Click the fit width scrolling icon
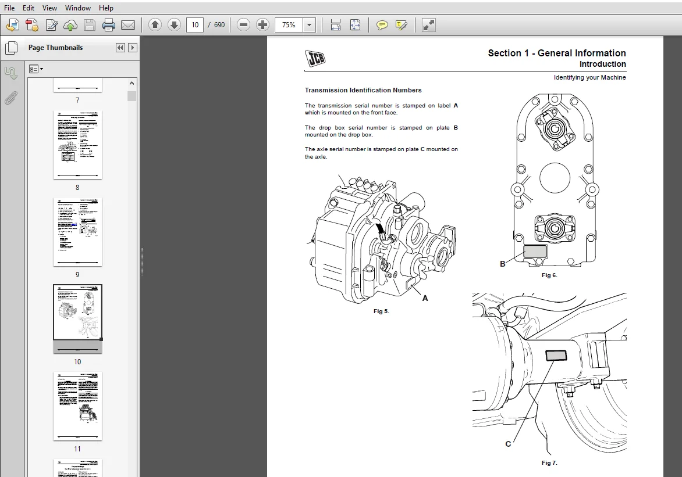 (x=335, y=25)
